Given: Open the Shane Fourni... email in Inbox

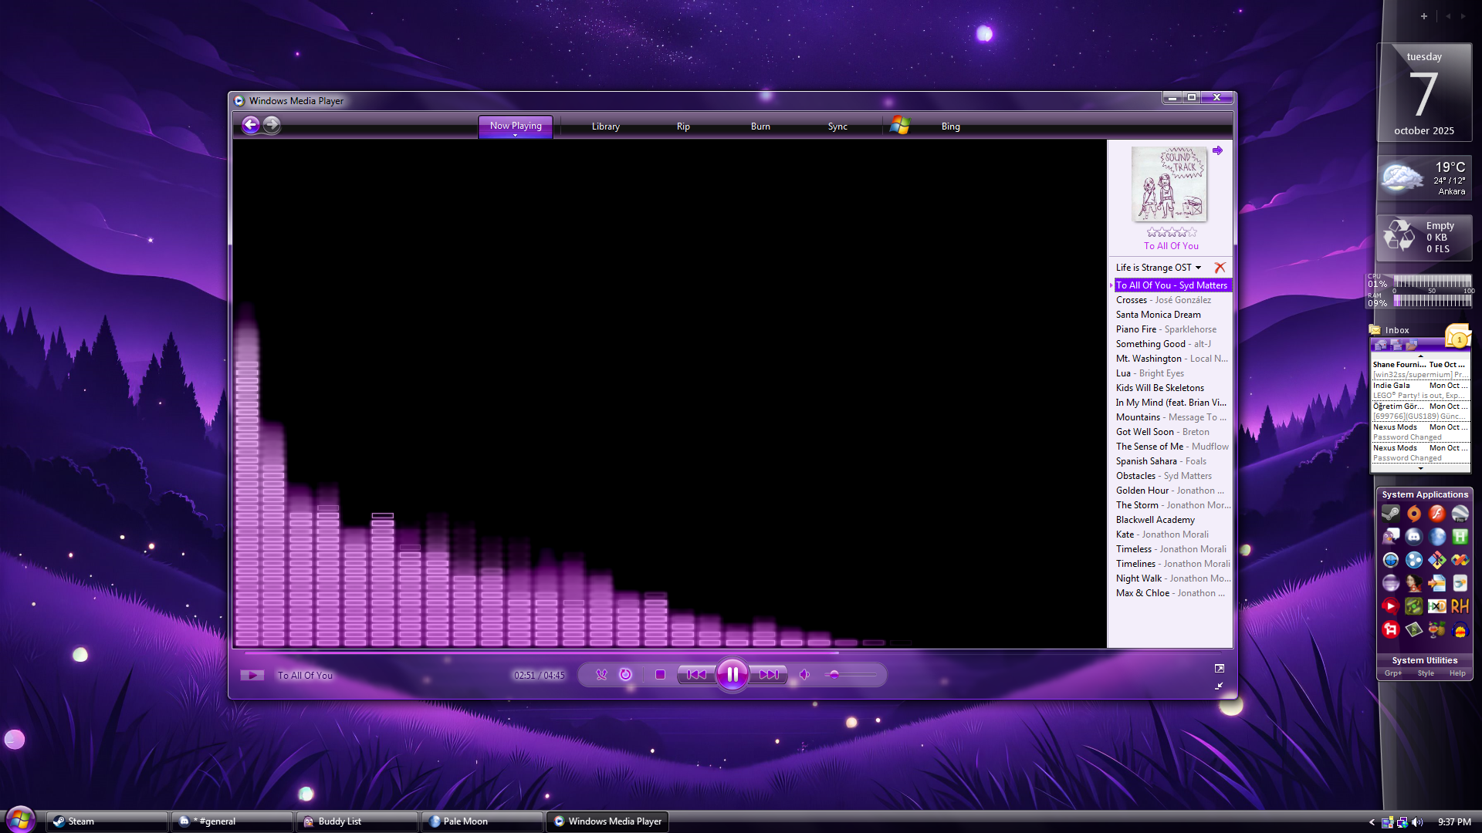Looking at the screenshot, I should (1420, 369).
